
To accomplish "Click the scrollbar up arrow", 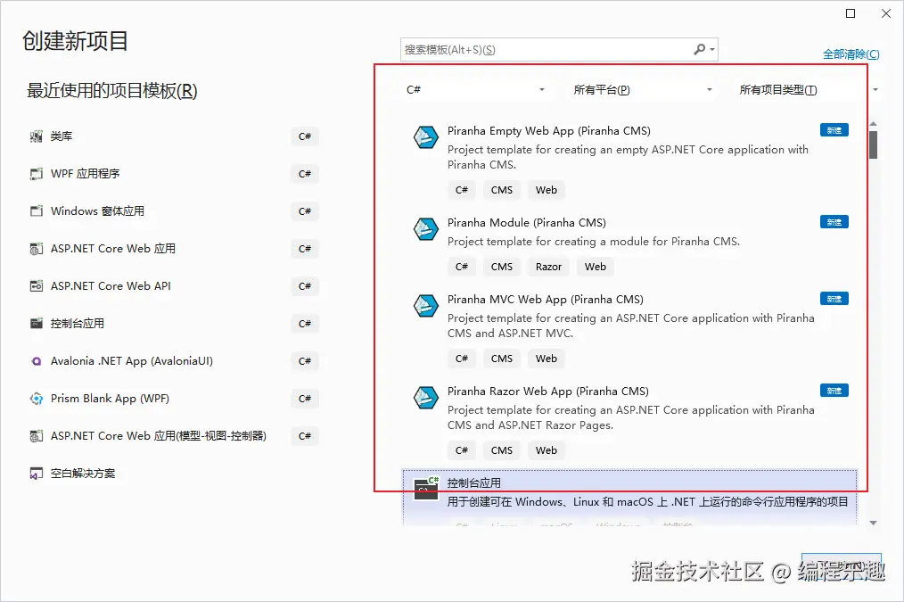I will (874, 124).
